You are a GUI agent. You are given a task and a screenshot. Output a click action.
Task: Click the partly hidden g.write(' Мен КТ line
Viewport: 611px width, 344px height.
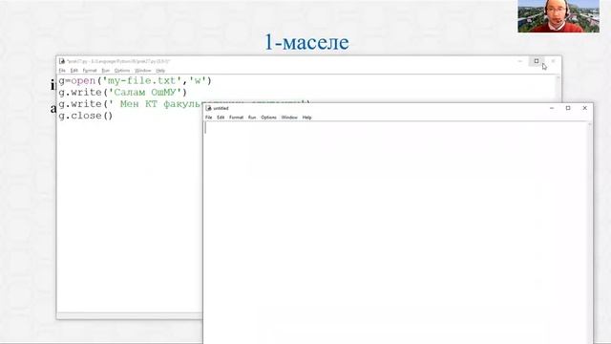point(130,104)
